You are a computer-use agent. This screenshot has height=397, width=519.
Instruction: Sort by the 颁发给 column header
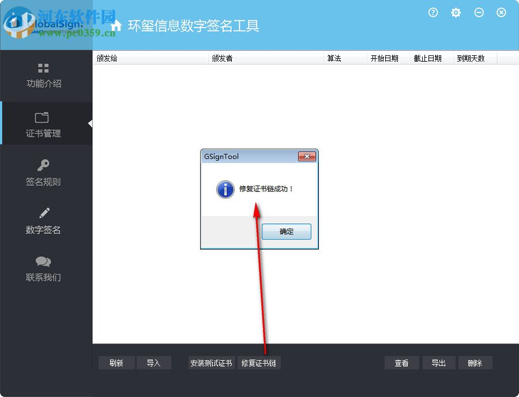click(107, 58)
